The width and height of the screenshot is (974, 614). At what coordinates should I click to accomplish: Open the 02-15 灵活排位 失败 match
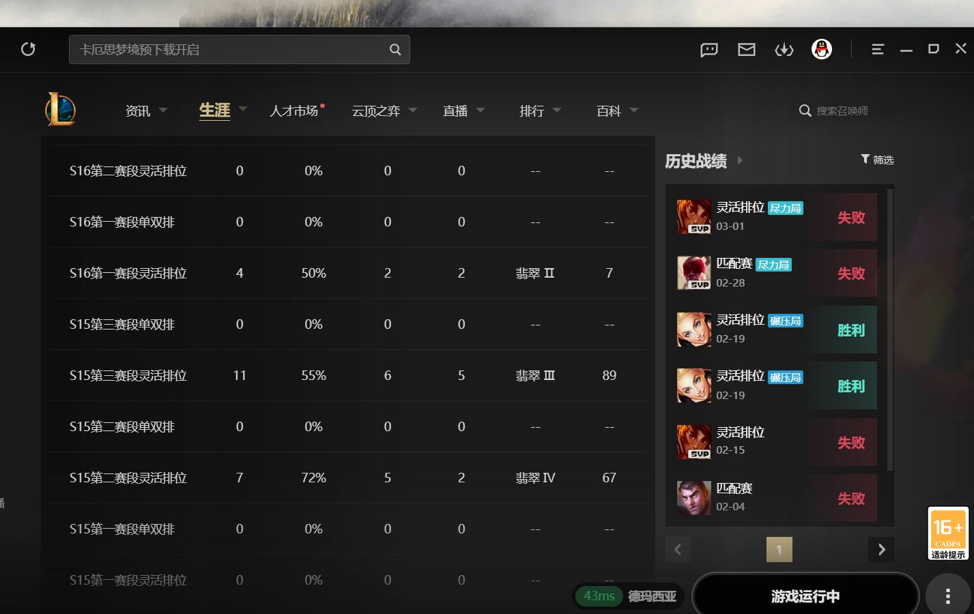777,442
